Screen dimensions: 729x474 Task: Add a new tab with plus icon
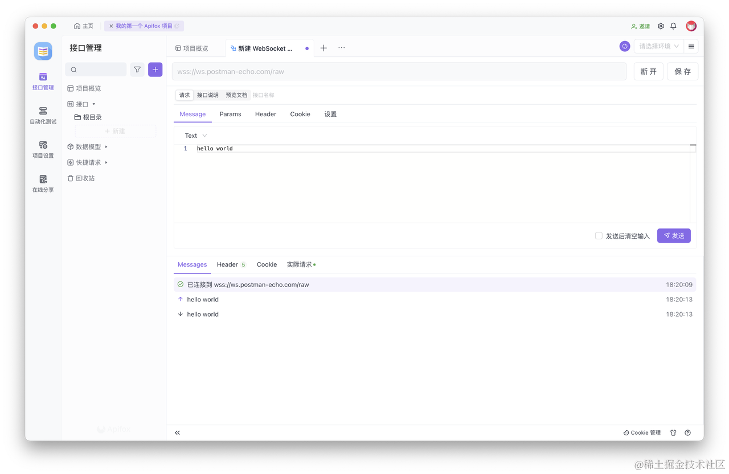(x=323, y=48)
